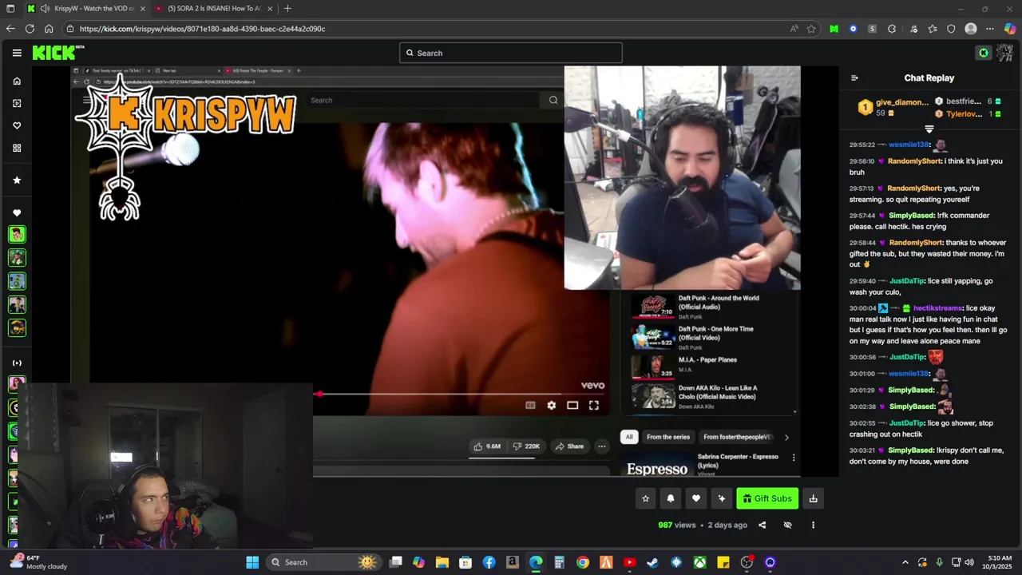Screen dimensions: 1022x575
Task: Switch to the SORA 2 Is INSANE tab
Action: (214, 9)
